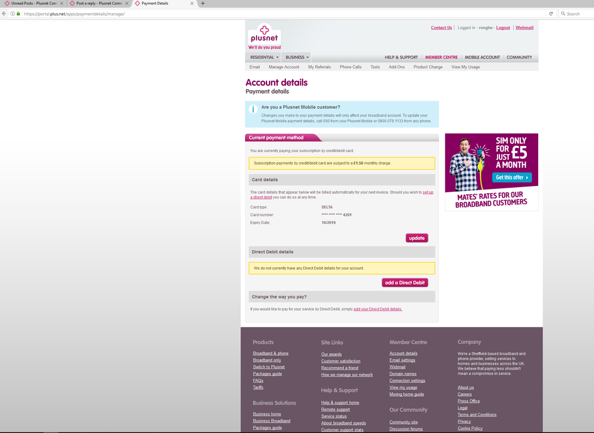Click the browser back arrow
The height and width of the screenshot is (433, 594).
[x=4, y=14]
